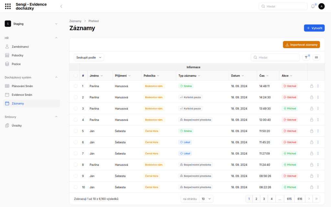Image resolution: width=331 pixels, height=207 pixels.
Task: Click the orange Boskovice nám. badge in row 1
Action: 154,86
